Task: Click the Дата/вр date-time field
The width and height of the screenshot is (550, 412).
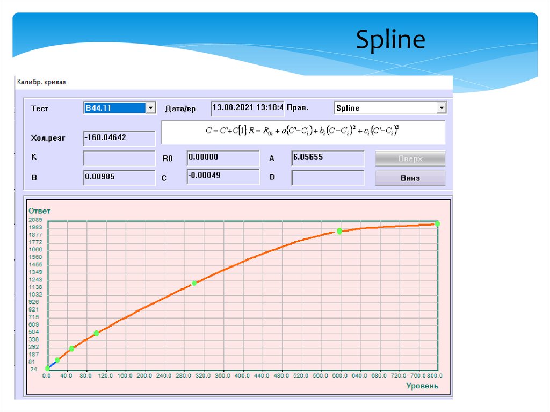Action: 247,108
